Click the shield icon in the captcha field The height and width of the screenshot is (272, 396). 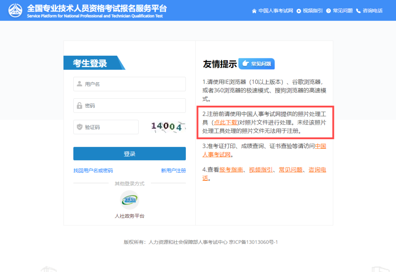(79, 127)
